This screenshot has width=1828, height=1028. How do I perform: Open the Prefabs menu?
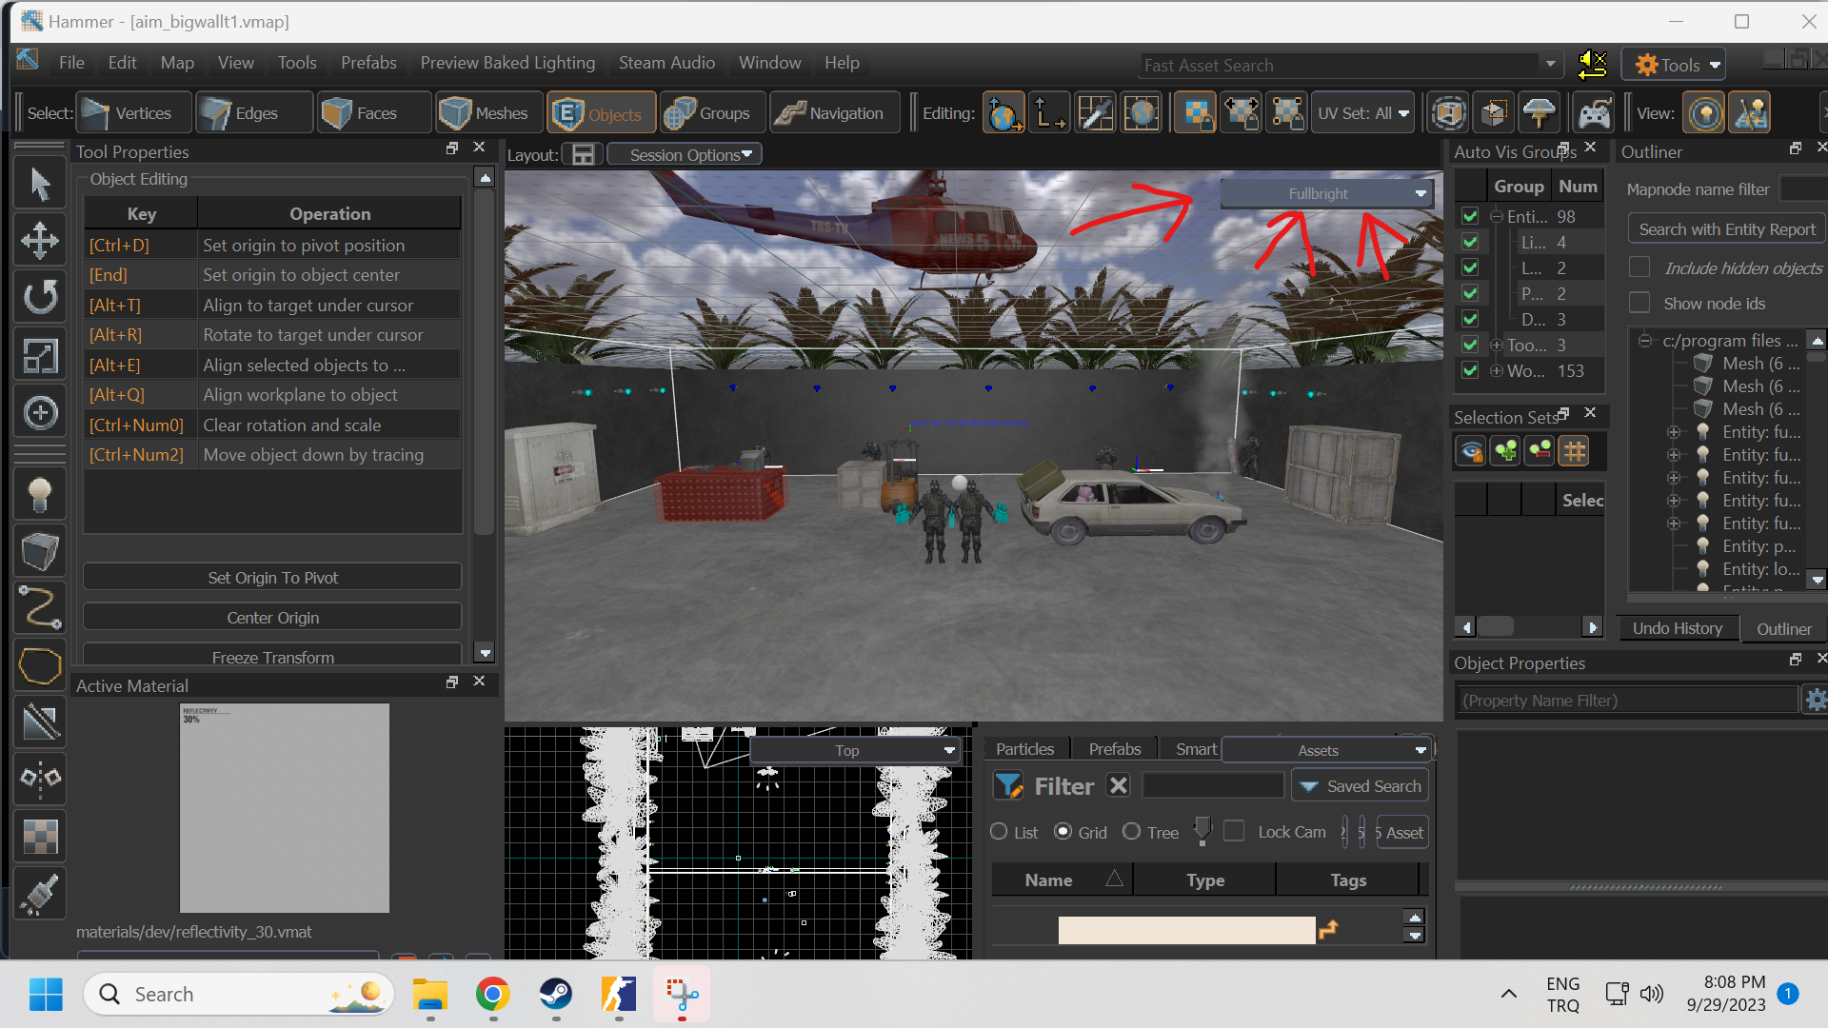(368, 63)
